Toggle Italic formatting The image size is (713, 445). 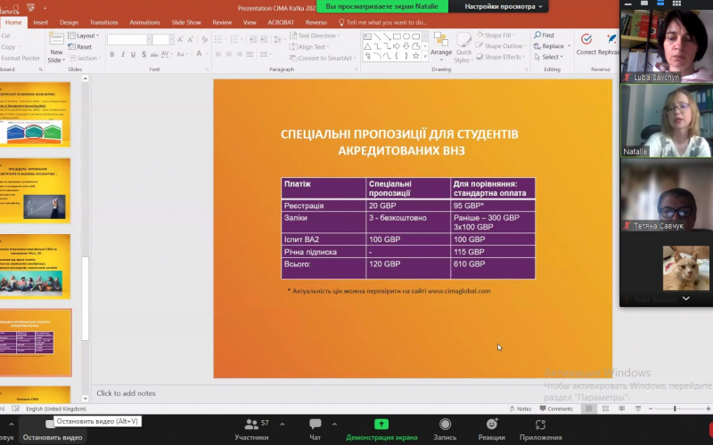tap(123, 54)
